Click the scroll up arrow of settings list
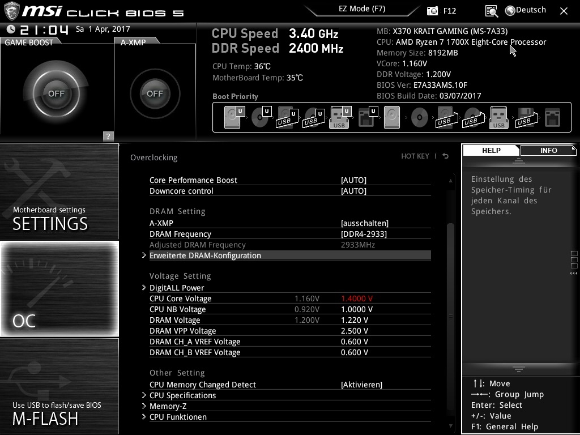The image size is (580, 435). pyautogui.click(x=450, y=181)
